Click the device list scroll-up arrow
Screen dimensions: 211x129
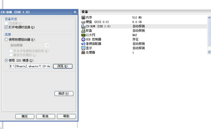(x=209, y=18)
